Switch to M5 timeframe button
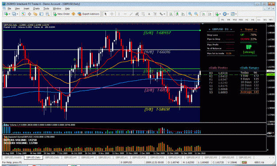Screen dimensions: 277x166 click(229, 20)
